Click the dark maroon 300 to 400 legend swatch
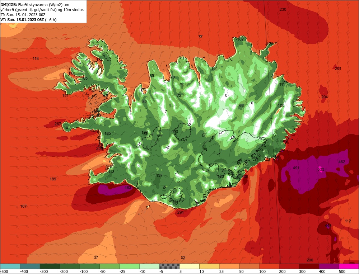359x274 pixels. pyautogui.click(x=309, y=266)
